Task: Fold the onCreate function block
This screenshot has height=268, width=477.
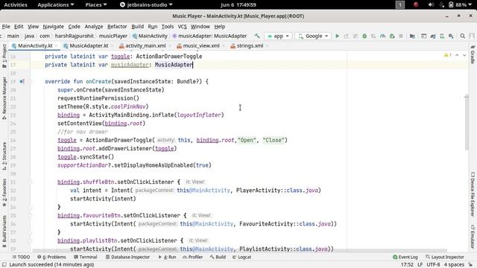Action: [30, 81]
